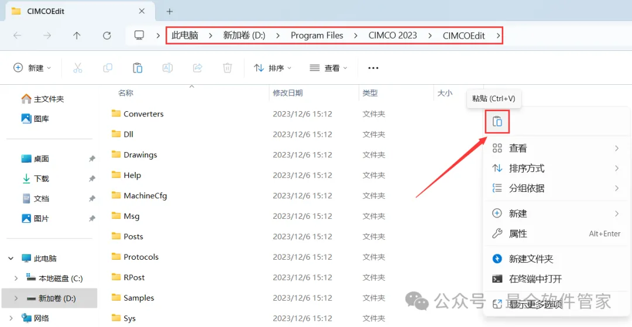Open the 查看 view dropdown in the toolbar
632x327 pixels.
[x=328, y=68]
